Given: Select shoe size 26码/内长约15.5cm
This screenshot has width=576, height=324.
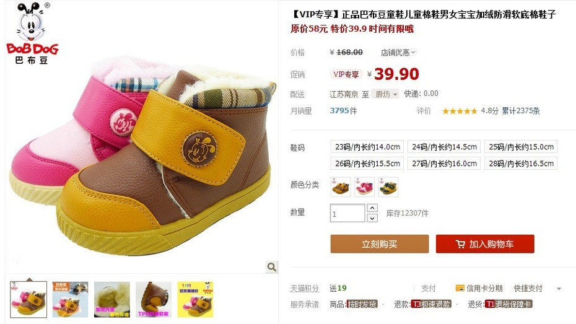Looking at the screenshot, I should click(367, 163).
